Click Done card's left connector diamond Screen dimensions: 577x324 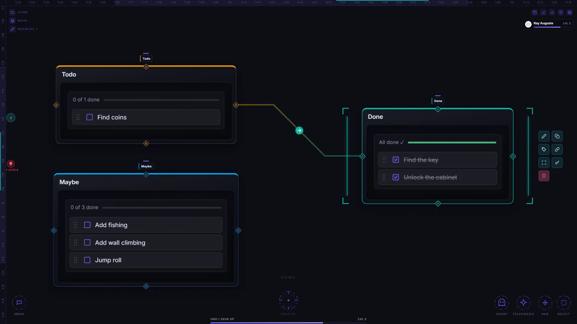tap(362, 156)
